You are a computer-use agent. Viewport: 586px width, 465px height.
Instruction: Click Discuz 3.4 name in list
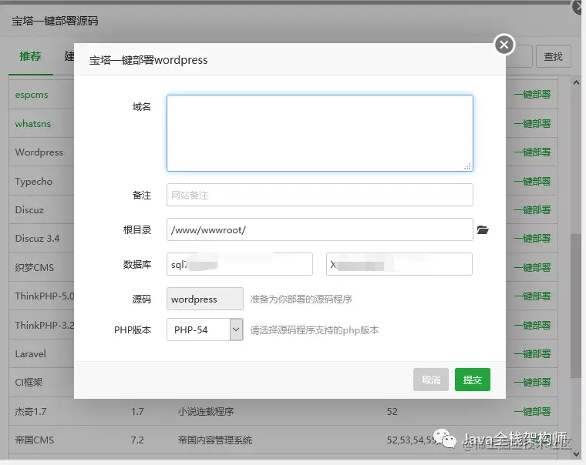pos(37,239)
